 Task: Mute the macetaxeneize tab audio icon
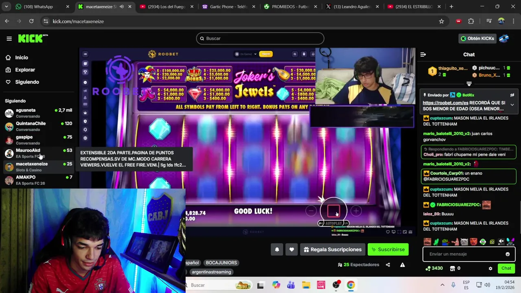pos(121,7)
